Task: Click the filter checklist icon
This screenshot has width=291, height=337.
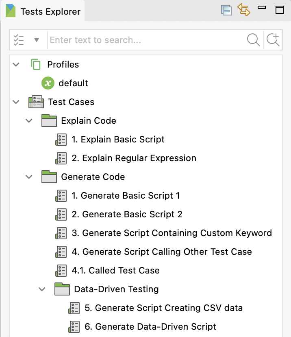Action: [19, 40]
